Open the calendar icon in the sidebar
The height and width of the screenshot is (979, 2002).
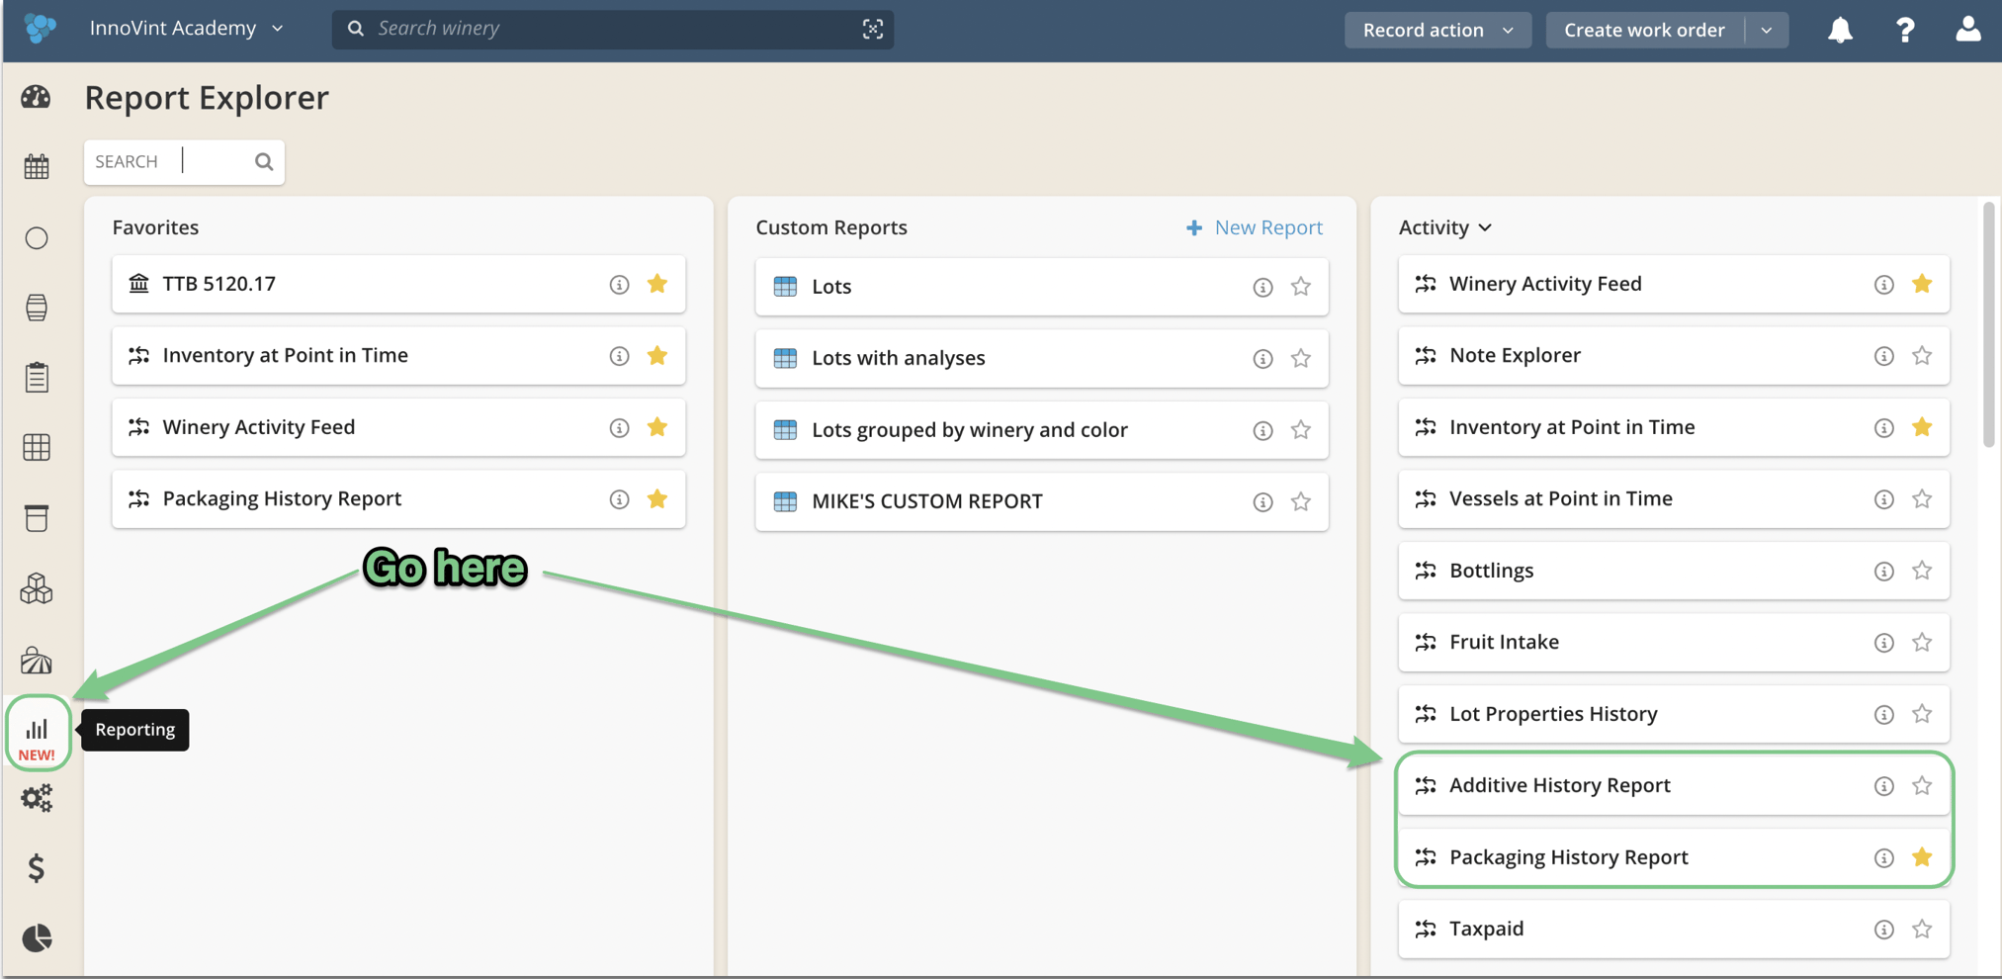click(x=37, y=166)
